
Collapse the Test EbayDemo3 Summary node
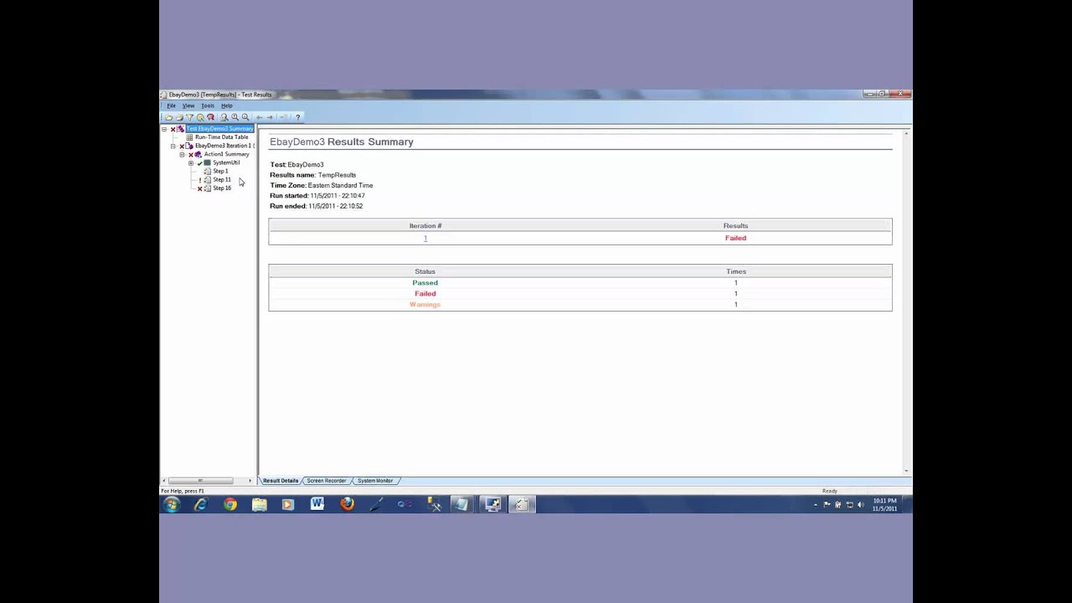point(164,130)
